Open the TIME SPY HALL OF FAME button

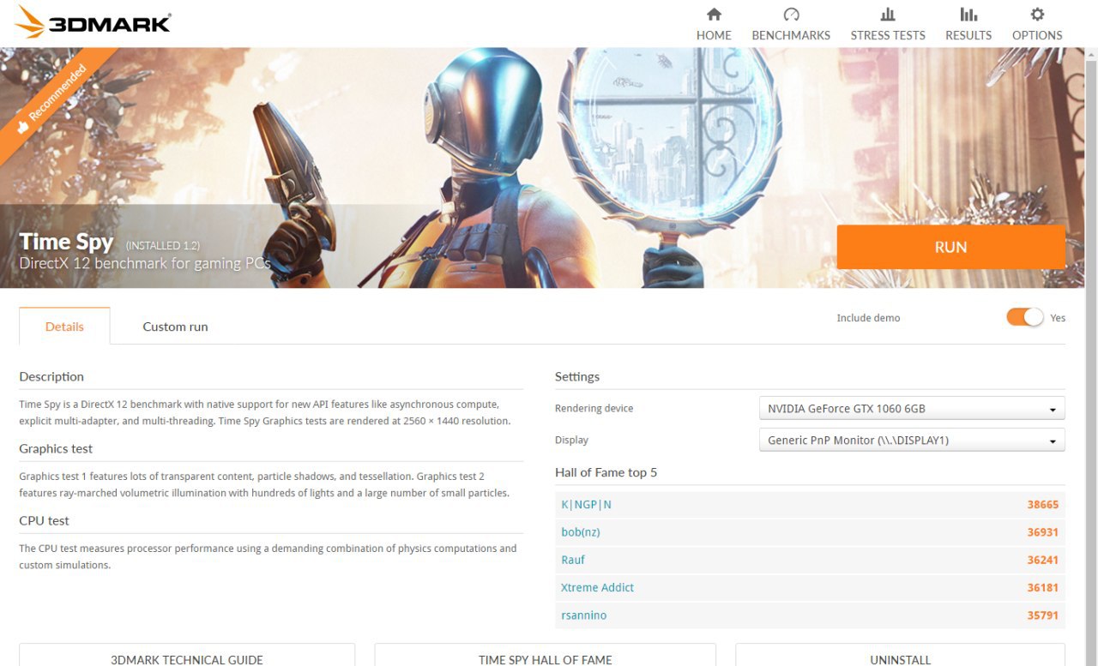point(546,657)
